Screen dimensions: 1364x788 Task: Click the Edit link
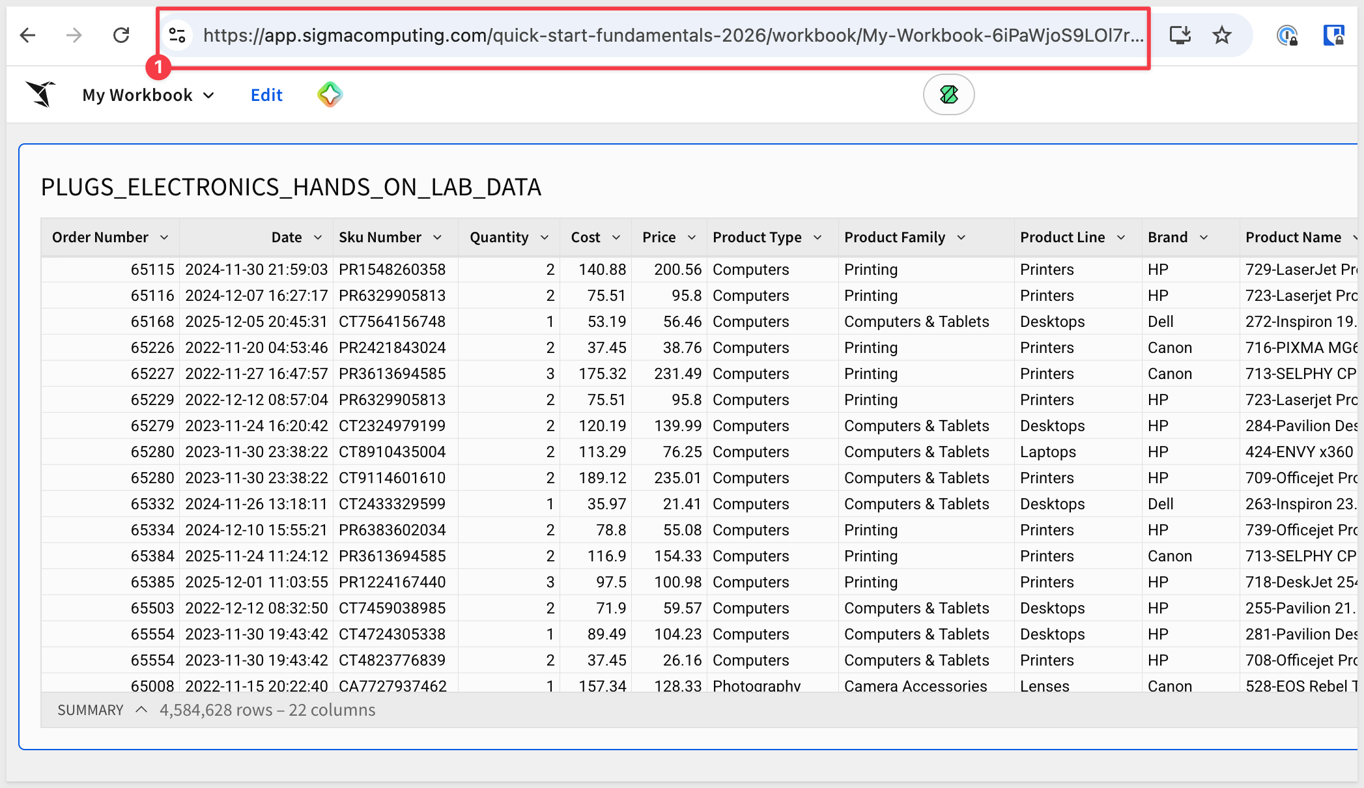click(266, 95)
